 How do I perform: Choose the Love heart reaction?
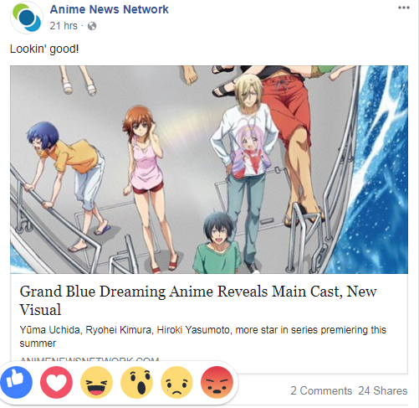56,382
